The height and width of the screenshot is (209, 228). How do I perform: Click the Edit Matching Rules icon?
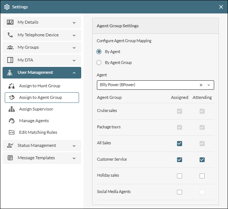coord(12,133)
